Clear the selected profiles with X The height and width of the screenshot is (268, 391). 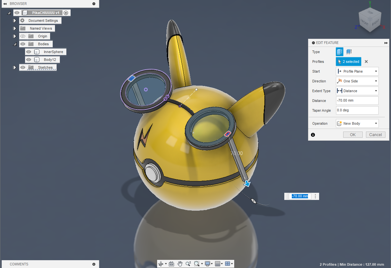[x=366, y=62]
